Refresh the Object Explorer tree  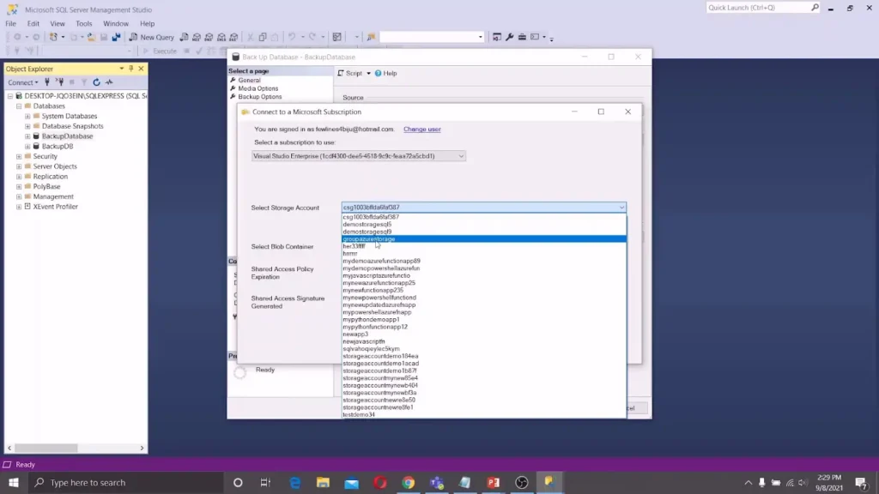[x=96, y=82]
